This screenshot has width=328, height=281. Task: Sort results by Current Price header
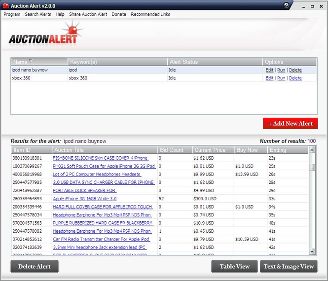[213, 150]
